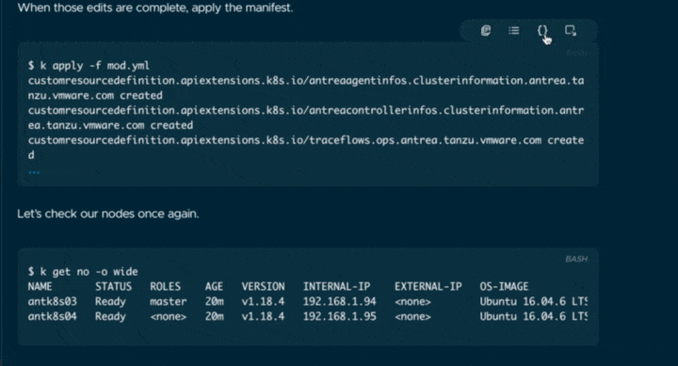Viewport: 678px width, 366px height.
Task: Click the IP address 192.168.1.95
Action: 339,317
